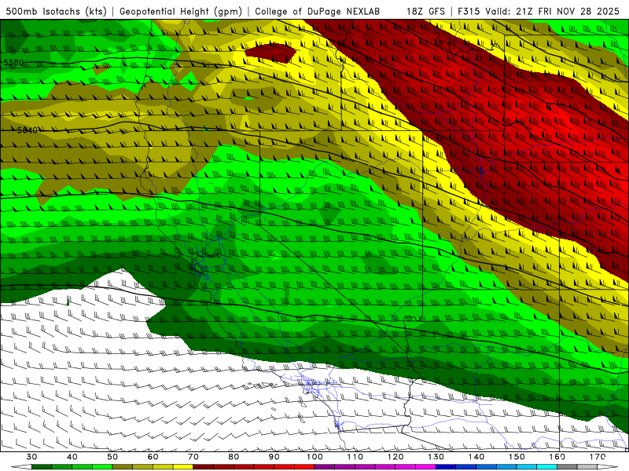Click the 70 label on the color scale
The image size is (629, 471).
point(193,457)
